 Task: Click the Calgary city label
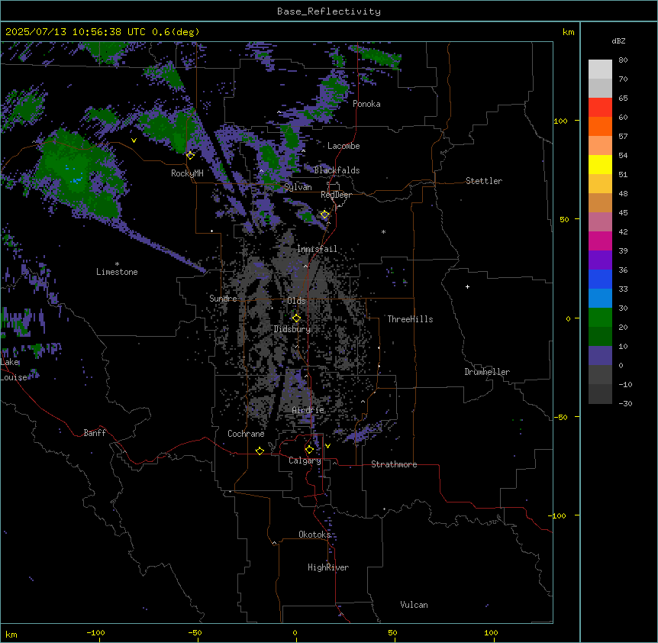point(305,460)
